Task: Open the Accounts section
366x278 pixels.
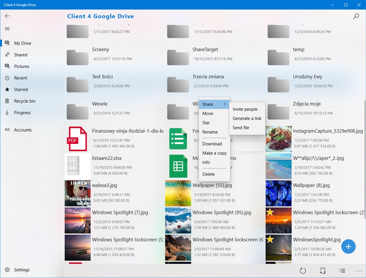Action: point(23,130)
